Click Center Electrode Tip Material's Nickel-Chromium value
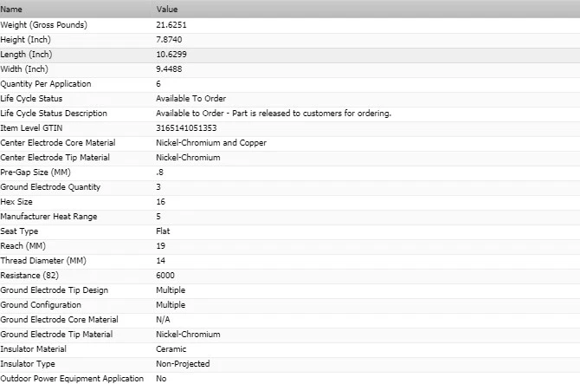The width and height of the screenshot is (580, 384). tap(188, 158)
